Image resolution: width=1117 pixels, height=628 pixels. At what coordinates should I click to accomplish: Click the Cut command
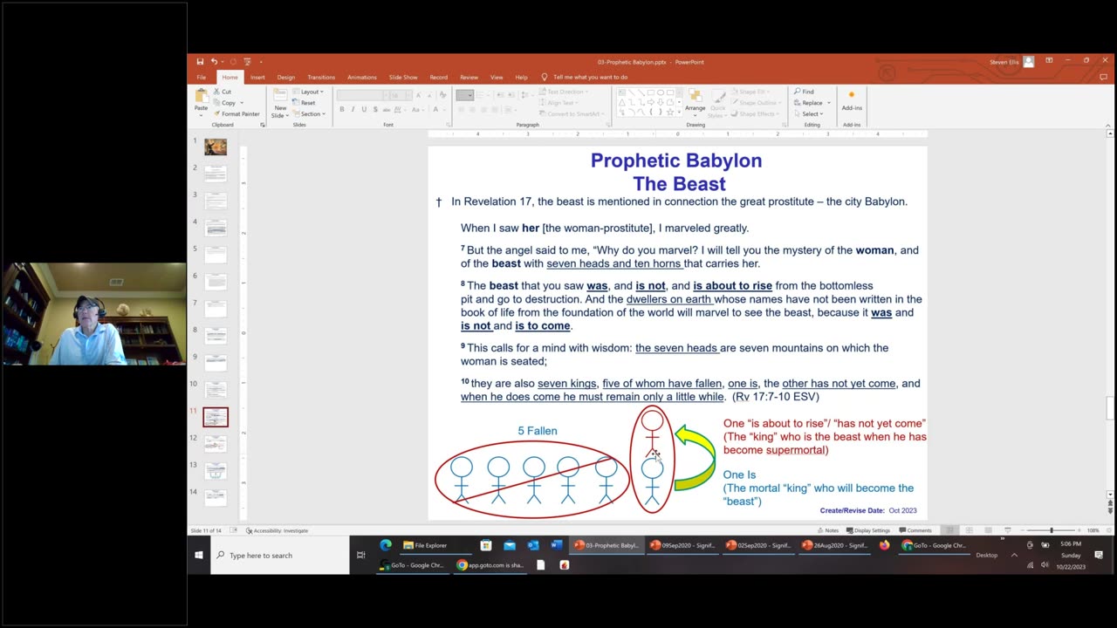click(223, 92)
